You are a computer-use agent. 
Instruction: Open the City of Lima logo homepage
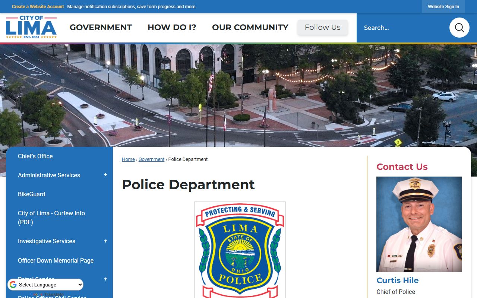(x=31, y=27)
